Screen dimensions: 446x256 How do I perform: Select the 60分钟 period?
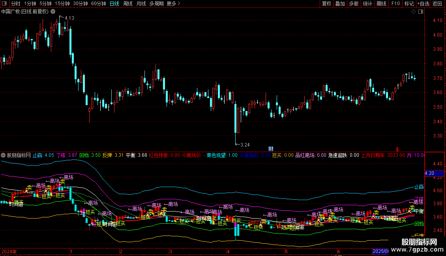pos(98,4)
